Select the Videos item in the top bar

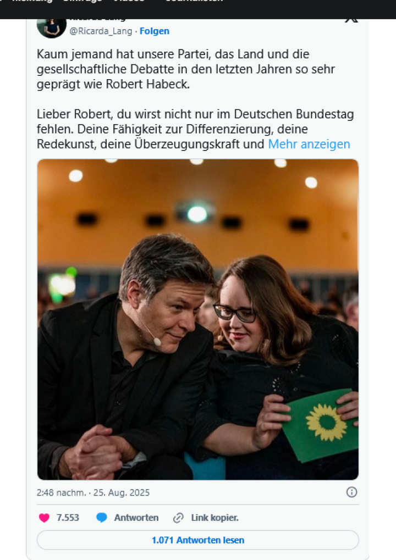(x=129, y=1)
